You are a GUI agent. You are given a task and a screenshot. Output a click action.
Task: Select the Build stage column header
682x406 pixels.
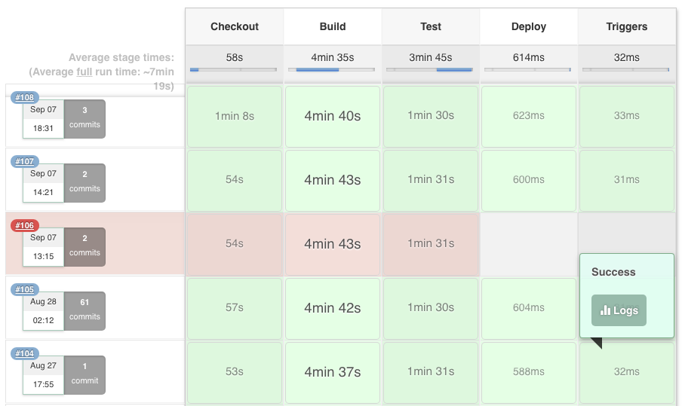click(333, 26)
